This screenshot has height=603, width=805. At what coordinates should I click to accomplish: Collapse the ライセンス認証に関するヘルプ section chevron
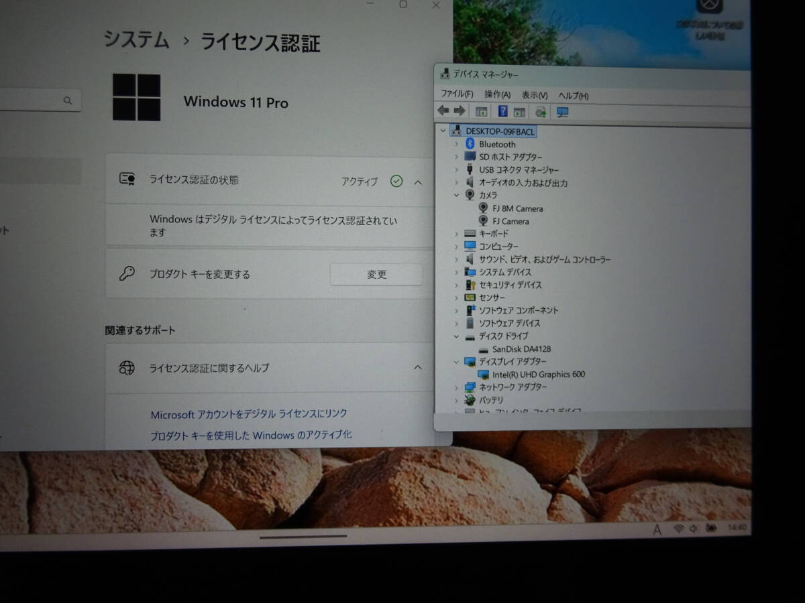(x=418, y=367)
